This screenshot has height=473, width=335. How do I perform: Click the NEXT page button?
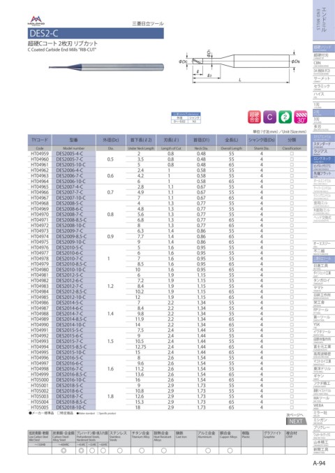coord(296,421)
